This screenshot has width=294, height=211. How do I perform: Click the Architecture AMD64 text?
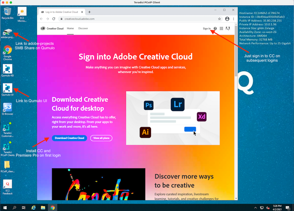click(x=253, y=36)
